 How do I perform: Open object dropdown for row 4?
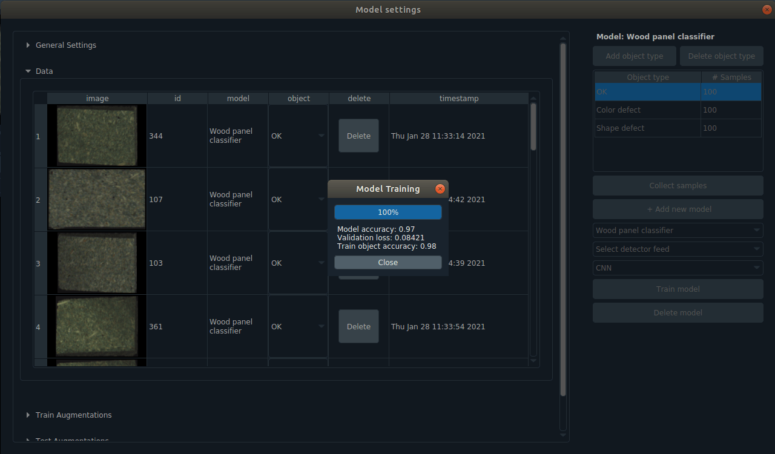pyautogui.click(x=298, y=327)
